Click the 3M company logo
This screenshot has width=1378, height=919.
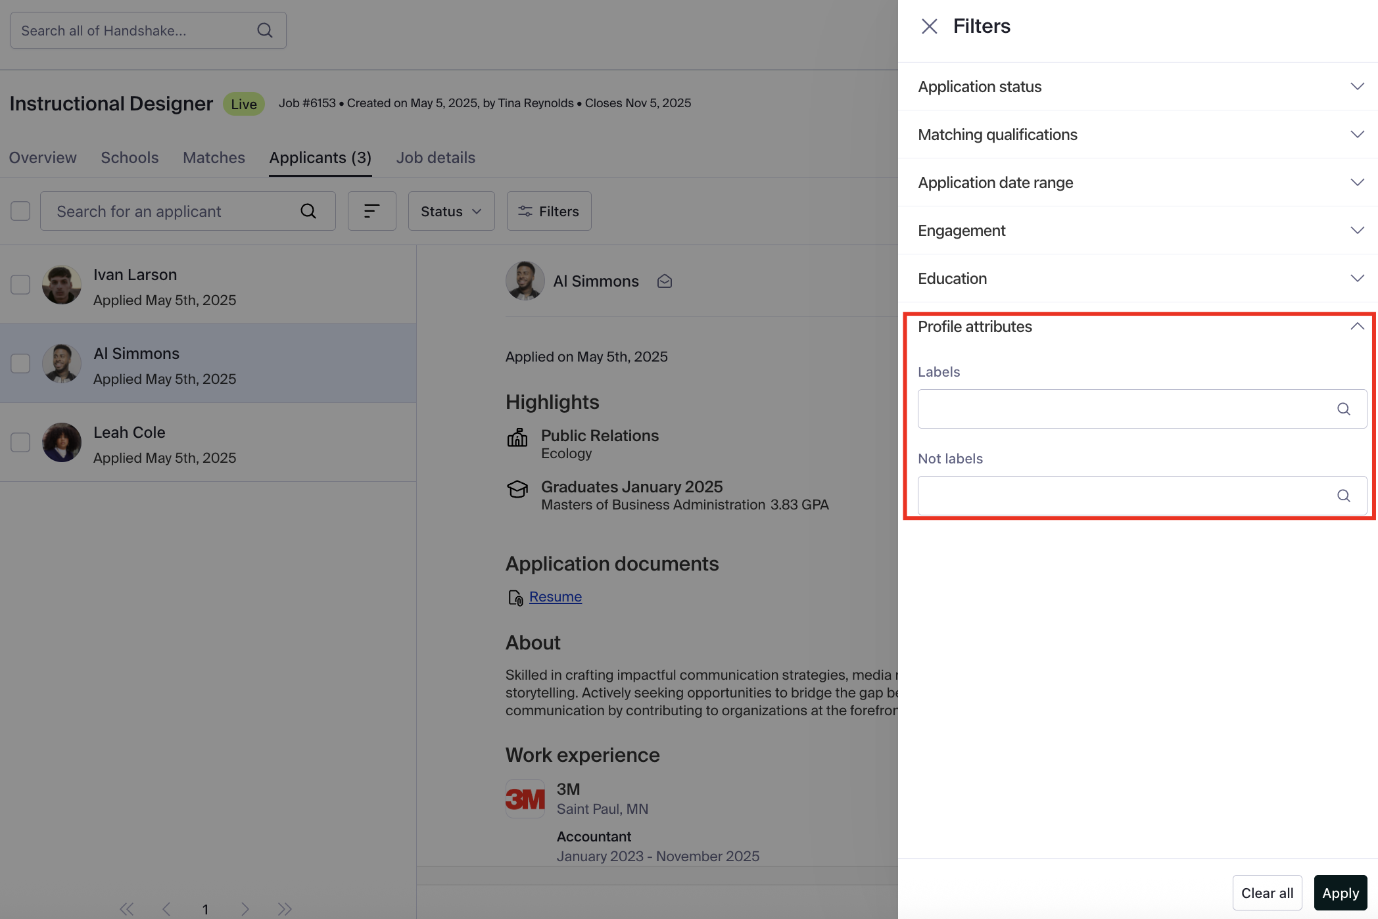(x=525, y=799)
